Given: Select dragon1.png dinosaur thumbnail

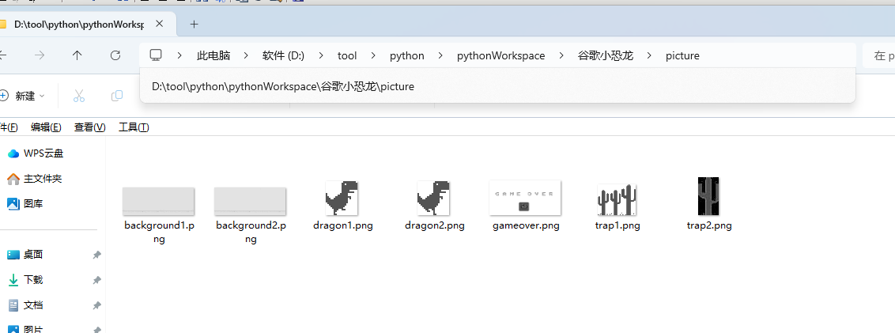Looking at the screenshot, I should pyautogui.click(x=342, y=198).
